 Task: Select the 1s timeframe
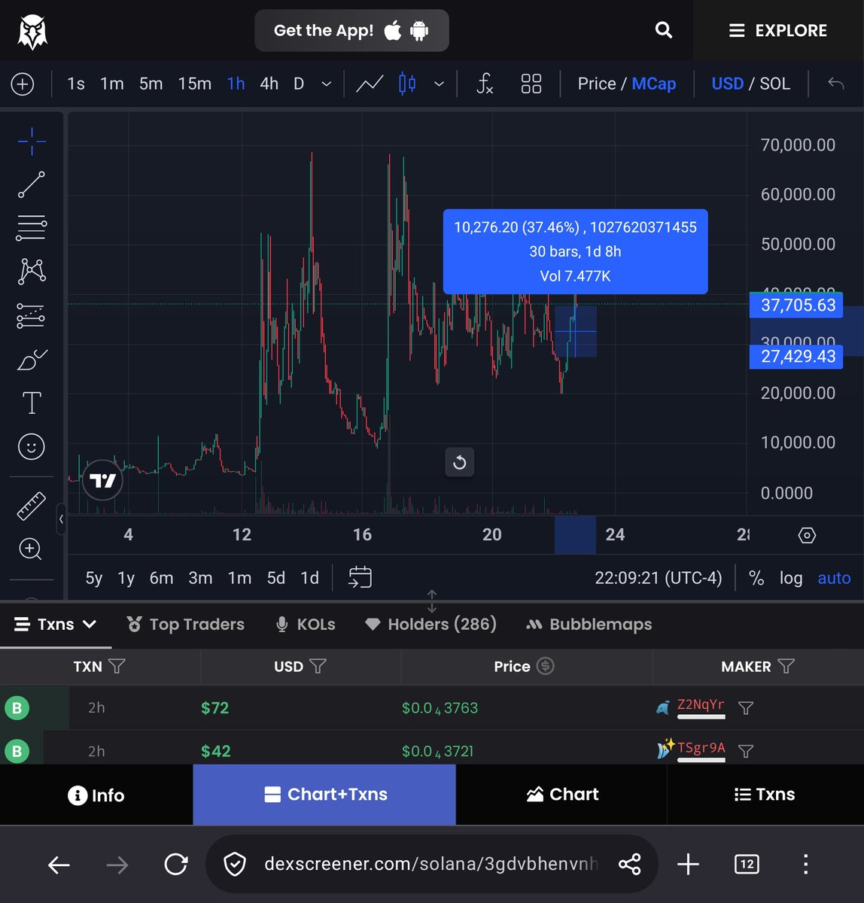coord(76,84)
